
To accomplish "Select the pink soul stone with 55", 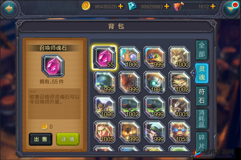I will pos(104,57).
